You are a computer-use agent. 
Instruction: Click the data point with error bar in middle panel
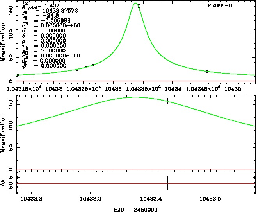point(167,101)
